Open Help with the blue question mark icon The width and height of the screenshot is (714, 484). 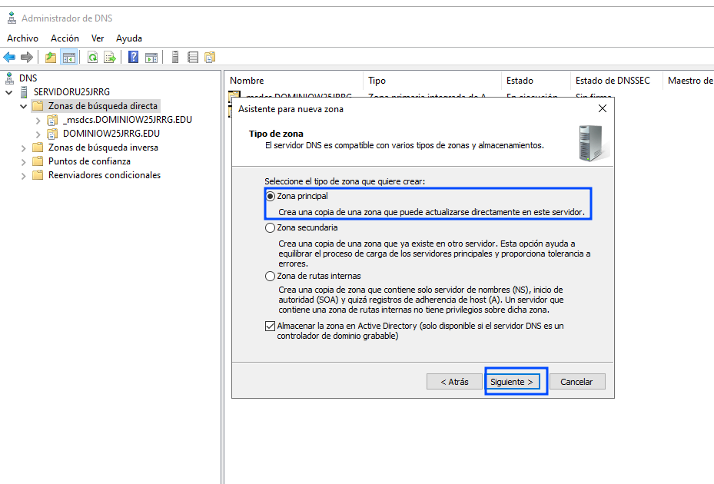click(134, 58)
